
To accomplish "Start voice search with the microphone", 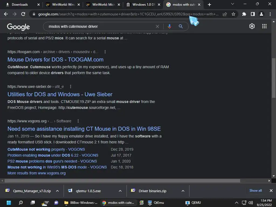I will pyautogui.click(x=169, y=26).
